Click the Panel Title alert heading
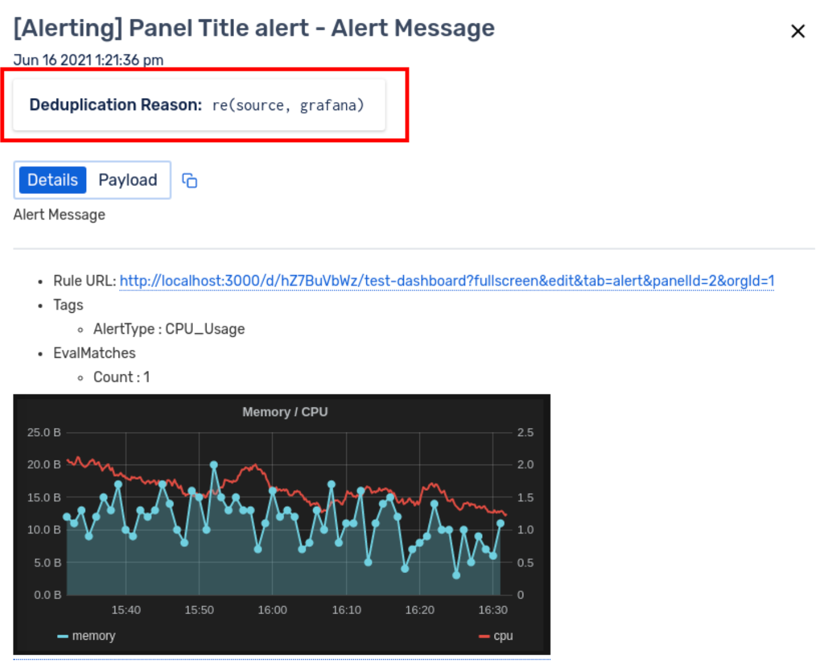This screenshot has width=825, height=662. click(254, 28)
